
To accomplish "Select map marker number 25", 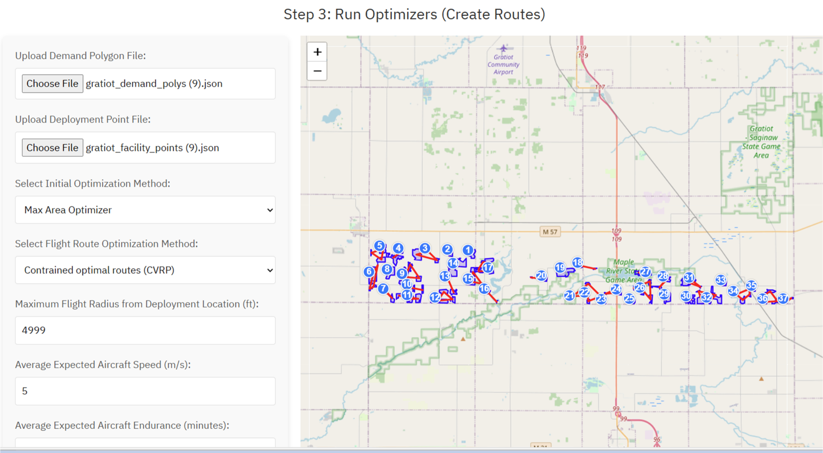I will [x=629, y=298].
